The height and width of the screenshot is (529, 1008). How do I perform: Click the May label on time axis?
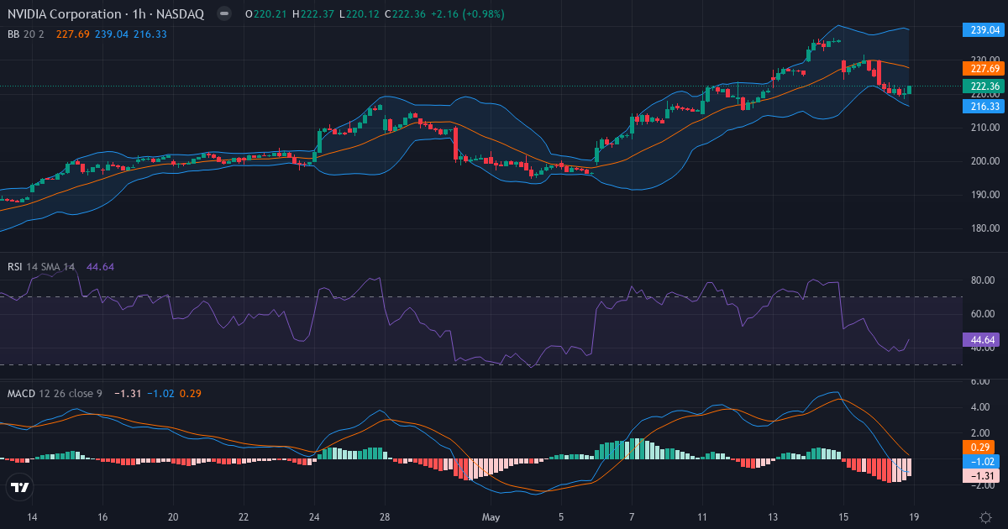tap(491, 517)
